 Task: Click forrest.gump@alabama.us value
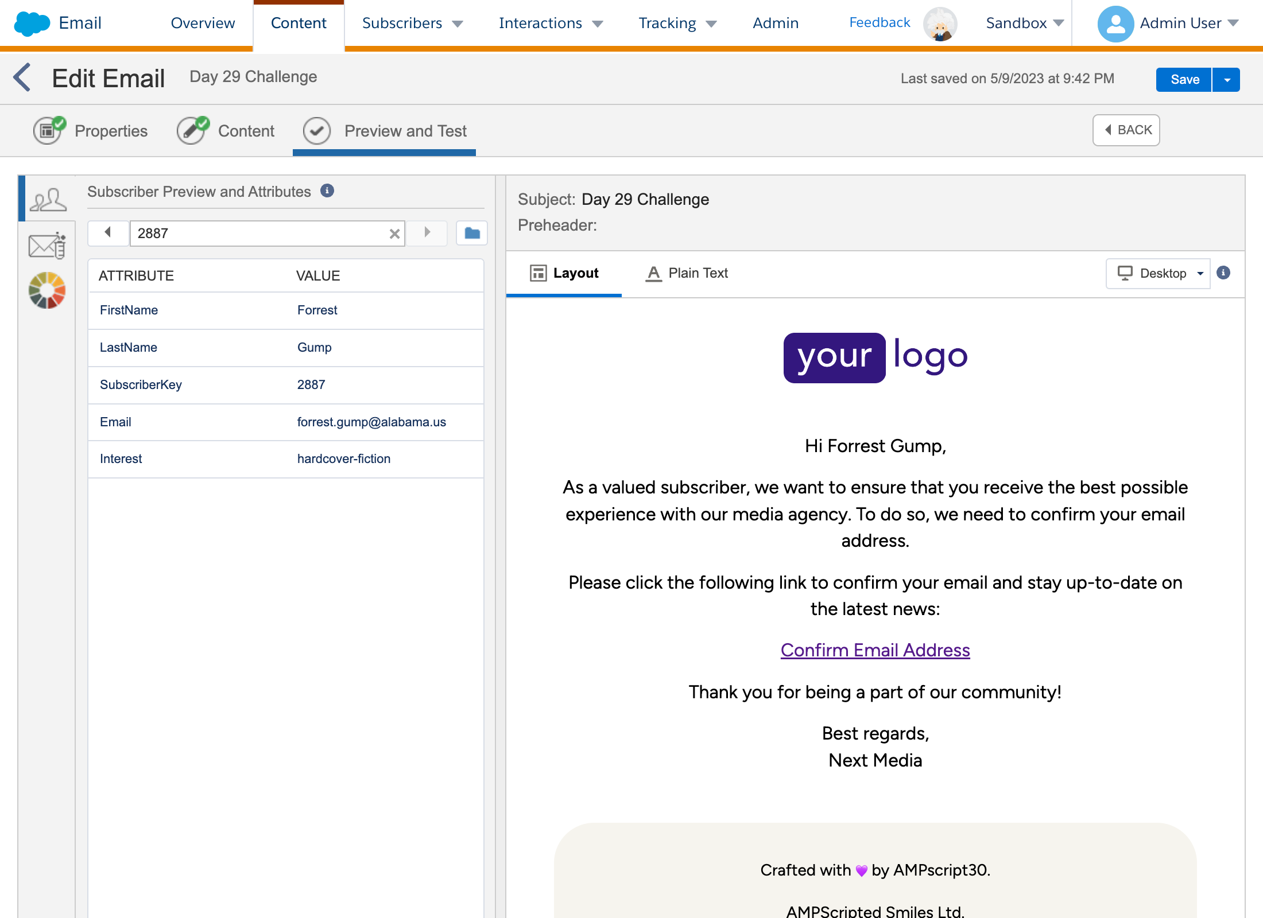coord(371,422)
